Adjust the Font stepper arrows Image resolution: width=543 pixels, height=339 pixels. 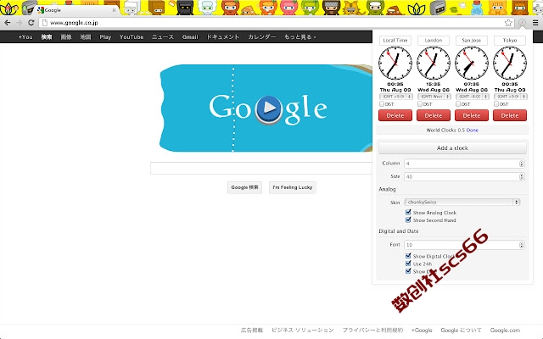point(521,245)
